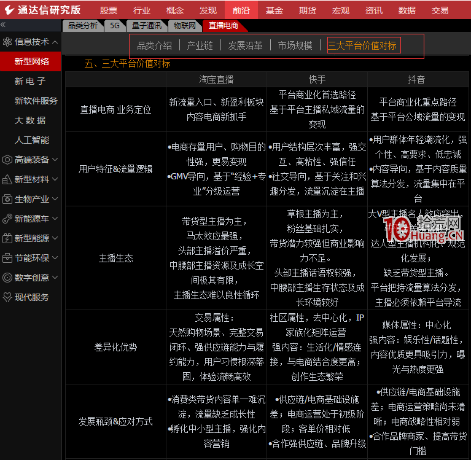Switch to the 量子通讯 tab
Image resolution: width=471 pixels, height=460 pixels.
[147, 26]
